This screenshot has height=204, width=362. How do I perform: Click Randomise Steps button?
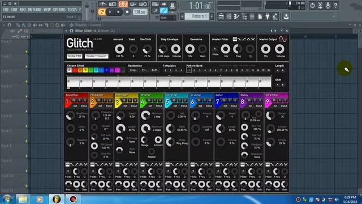(133, 70)
